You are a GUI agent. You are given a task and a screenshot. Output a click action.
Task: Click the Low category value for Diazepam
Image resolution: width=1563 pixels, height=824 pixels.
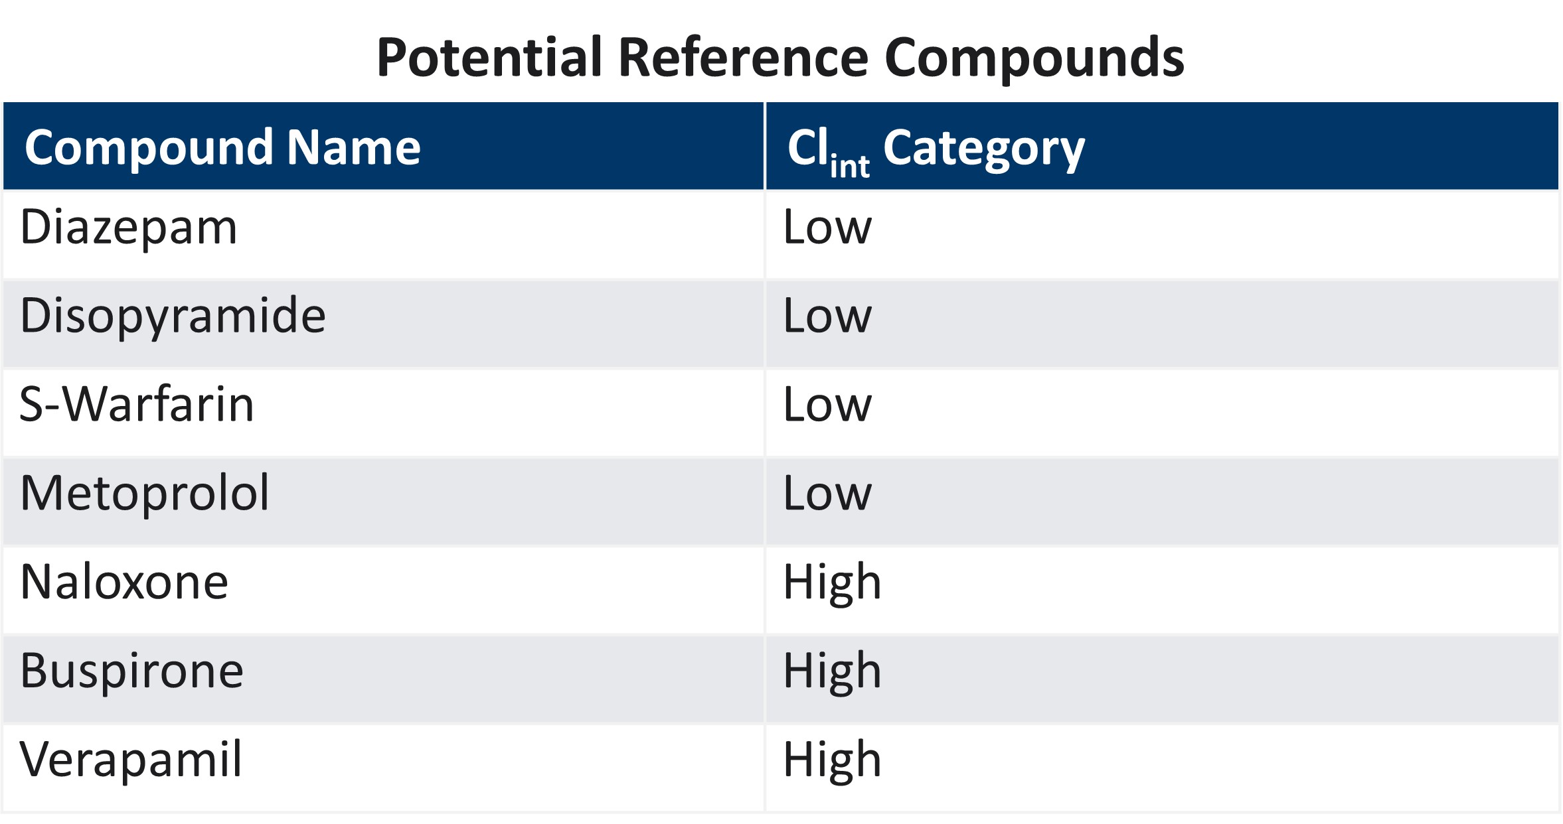pyautogui.click(x=827, y=228)
